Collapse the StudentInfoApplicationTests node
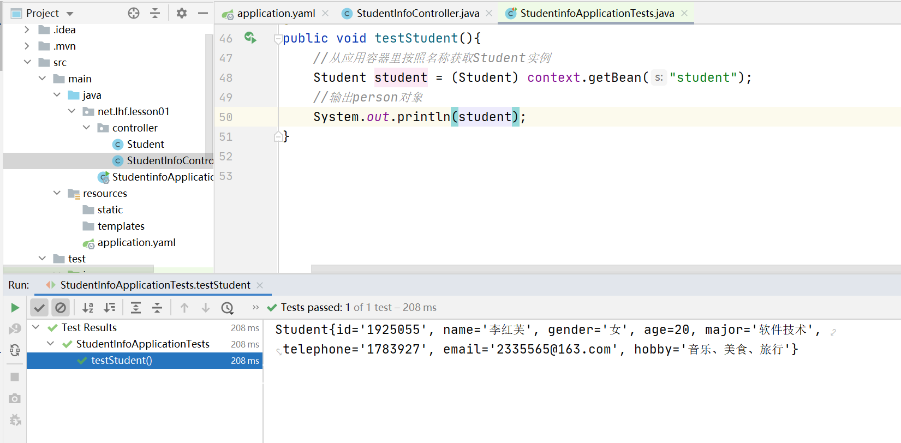 click(51, 344)
